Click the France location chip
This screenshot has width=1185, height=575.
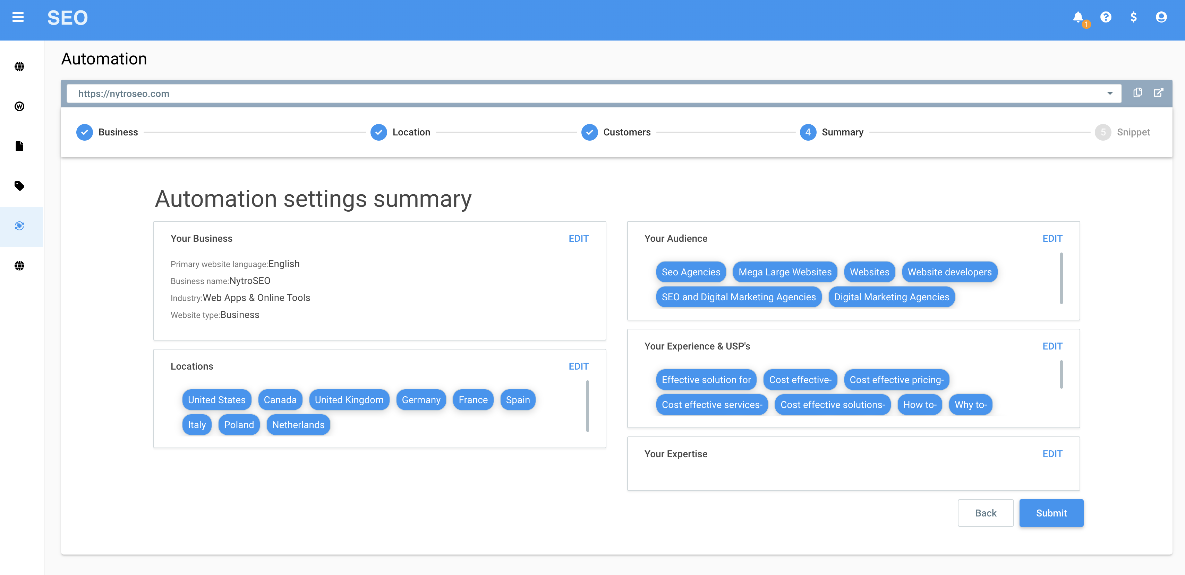[x=473, y=400]
